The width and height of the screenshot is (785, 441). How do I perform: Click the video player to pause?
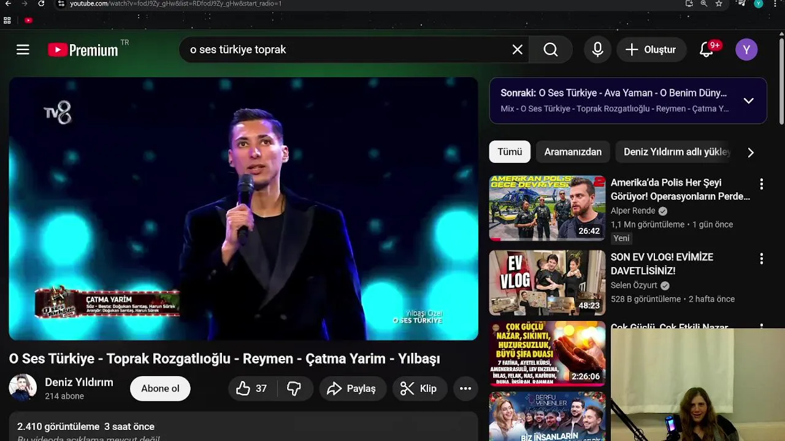243,208
